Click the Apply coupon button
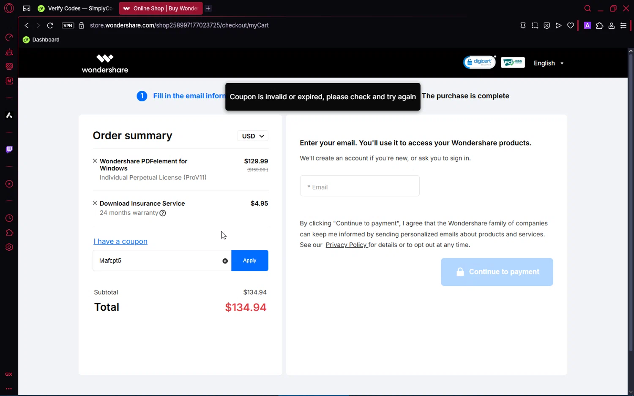 250,260
